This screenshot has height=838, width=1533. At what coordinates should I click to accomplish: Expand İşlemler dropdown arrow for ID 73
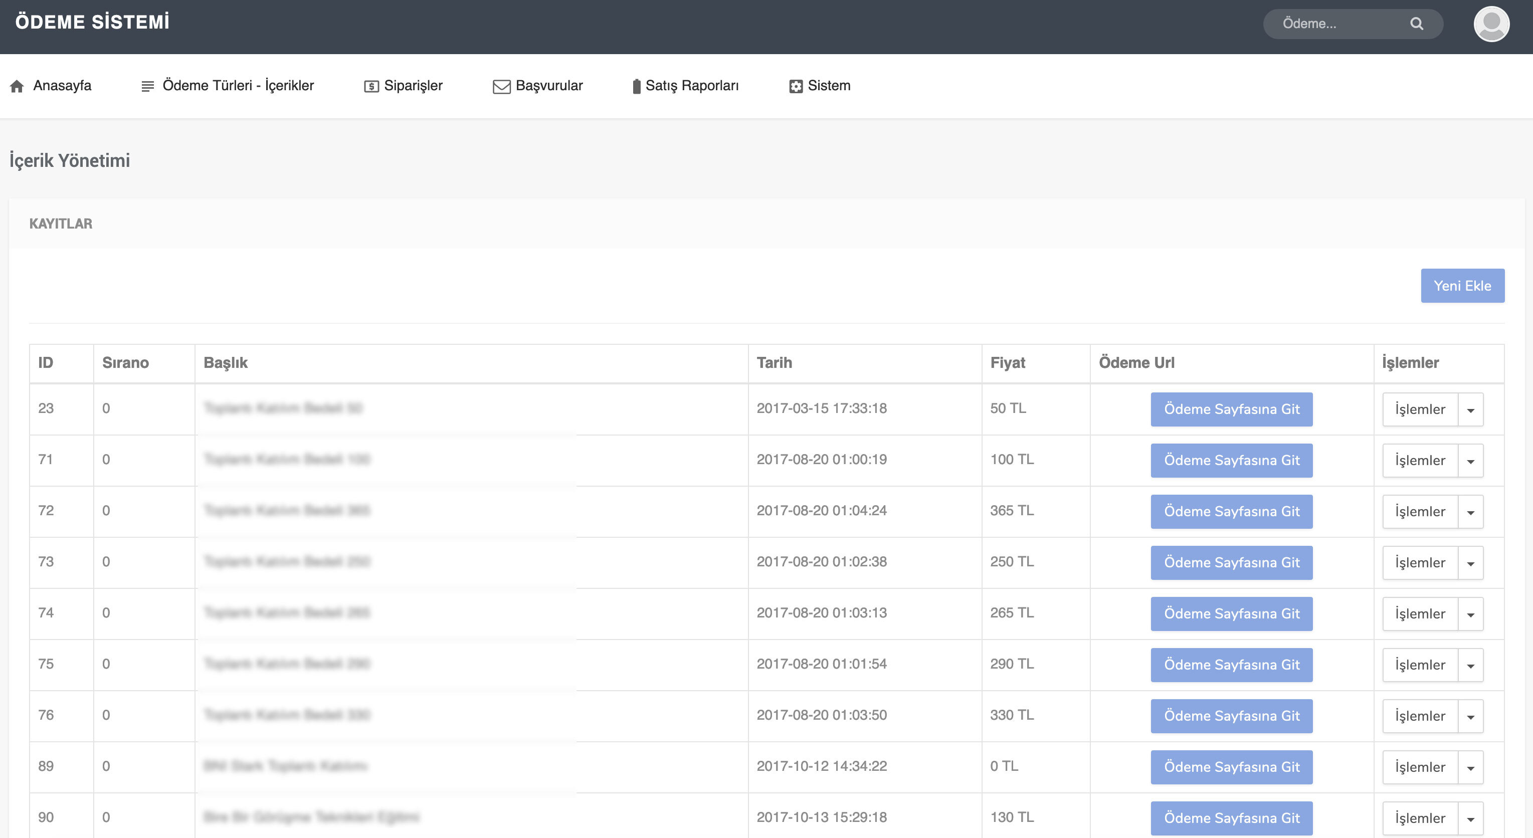(1470, 563)
